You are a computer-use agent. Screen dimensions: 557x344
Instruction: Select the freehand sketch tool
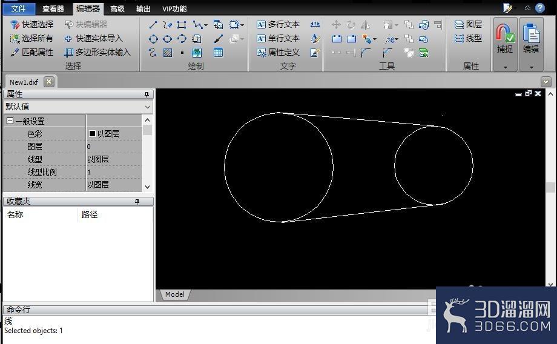[x=167, y=24]
